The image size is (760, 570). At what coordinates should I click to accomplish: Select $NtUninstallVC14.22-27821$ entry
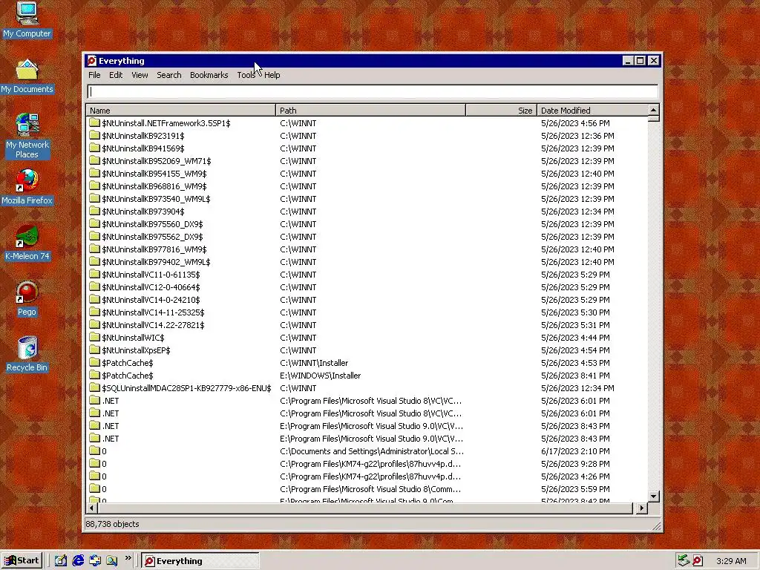point(153,325)
